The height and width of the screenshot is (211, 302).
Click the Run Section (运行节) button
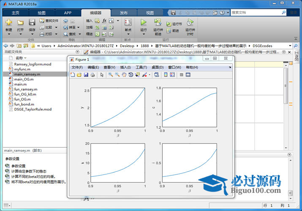pos(174,24)
